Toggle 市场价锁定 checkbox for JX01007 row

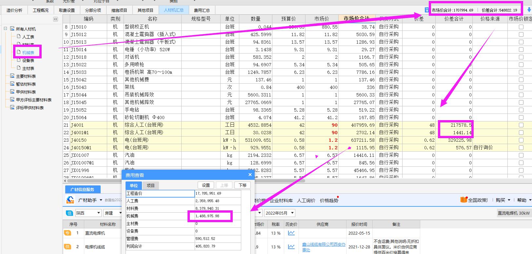pyautogui.click(x=521, y=155)
